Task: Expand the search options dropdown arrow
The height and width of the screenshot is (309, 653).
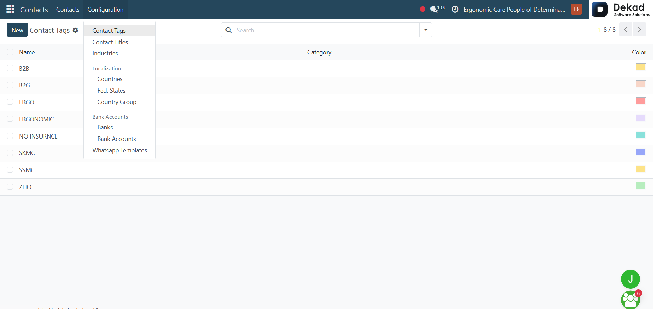Action: coord(426,30)
